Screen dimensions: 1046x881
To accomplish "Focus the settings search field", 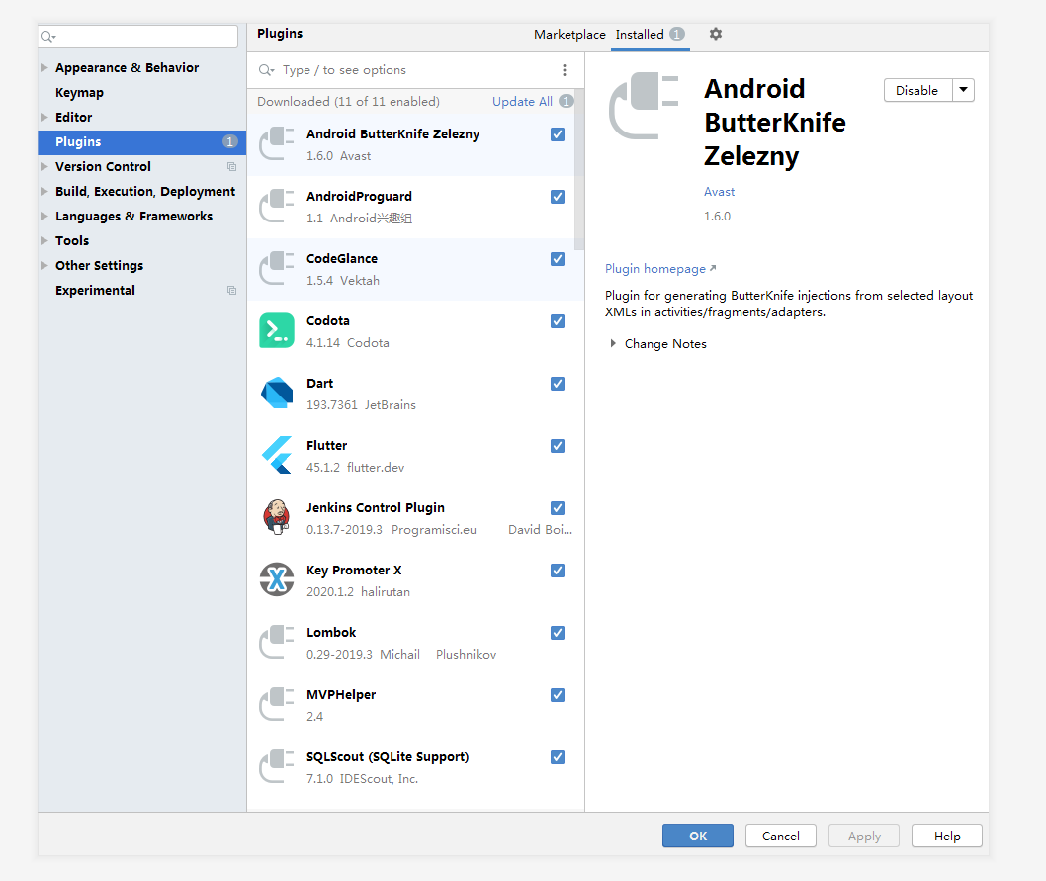I will pyautogui.click(x=138, y=36).
